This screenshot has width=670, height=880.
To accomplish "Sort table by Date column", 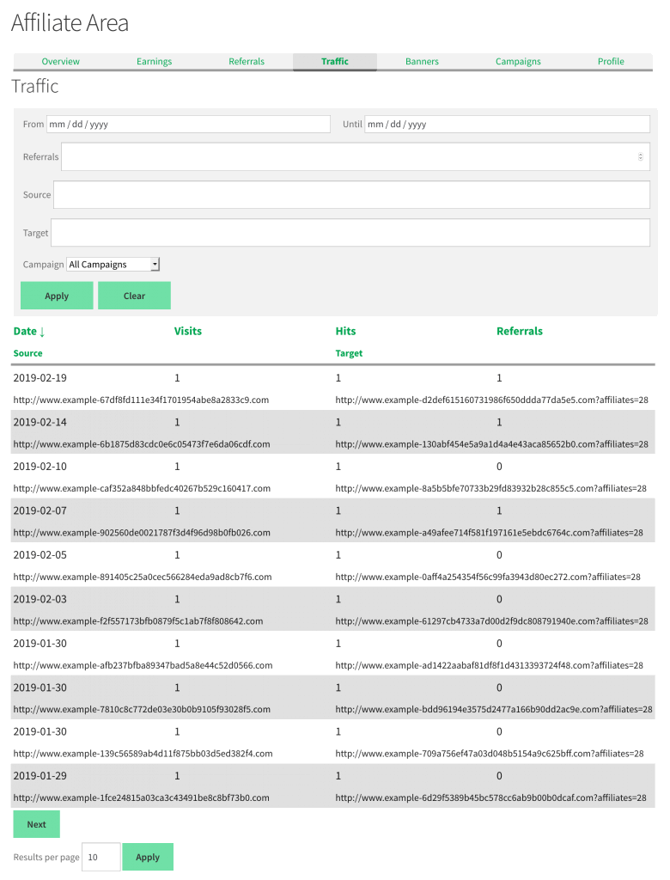I will click(28, 331).
